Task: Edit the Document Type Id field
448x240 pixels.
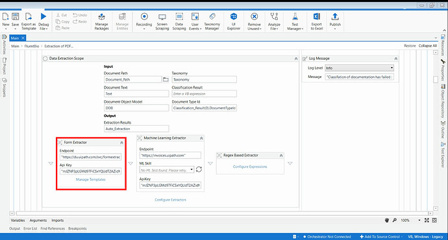Action: [205, 108]
